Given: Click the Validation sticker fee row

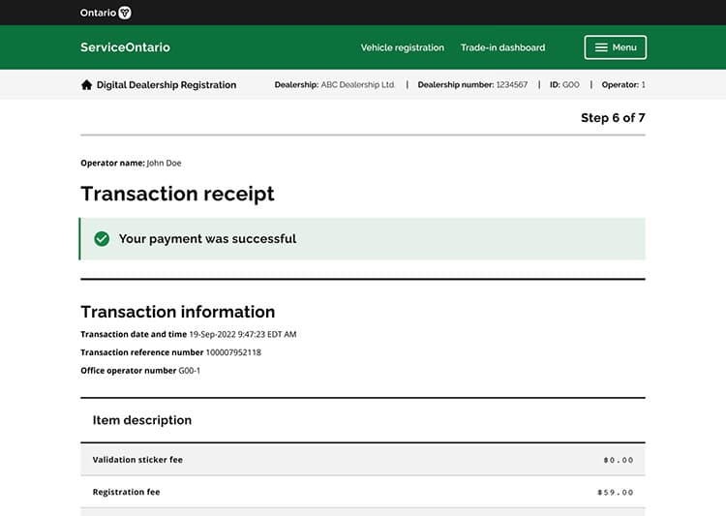Looking at the screenshot, I should click(362, 460).
